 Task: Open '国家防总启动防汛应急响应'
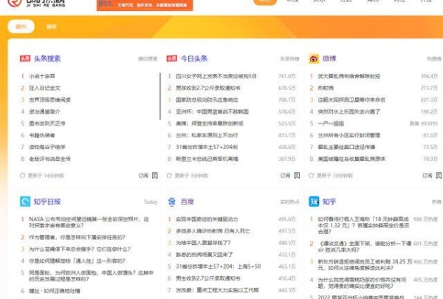[x=207, y=100]
